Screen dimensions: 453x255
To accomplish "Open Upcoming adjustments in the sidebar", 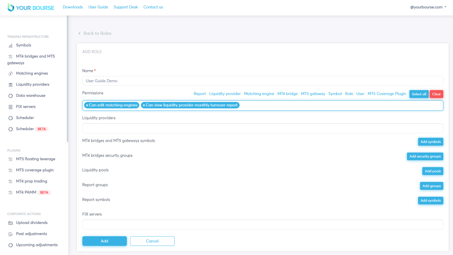I will tap(37, 245).
